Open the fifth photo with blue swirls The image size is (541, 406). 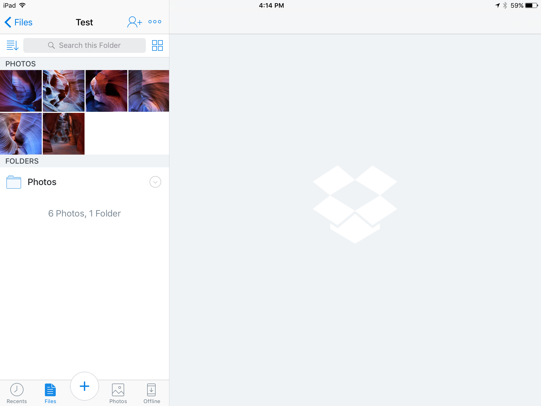21,133
